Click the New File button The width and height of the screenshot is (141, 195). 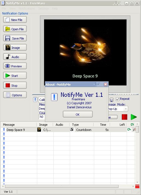pos(15,20)
